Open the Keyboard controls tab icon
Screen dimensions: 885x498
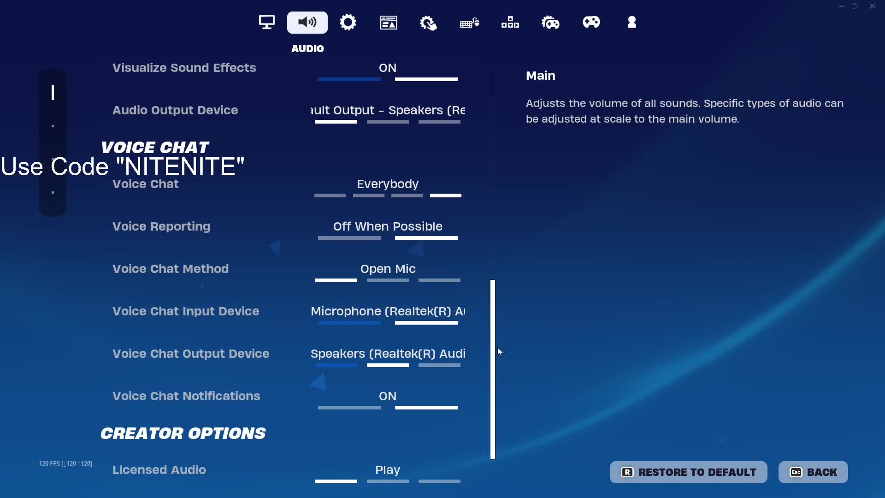pyautogui.click(x=470, y=23)
